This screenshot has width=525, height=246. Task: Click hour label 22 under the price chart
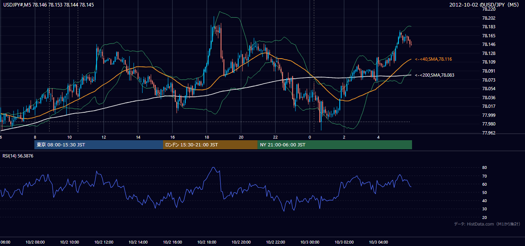pos(276,137)
